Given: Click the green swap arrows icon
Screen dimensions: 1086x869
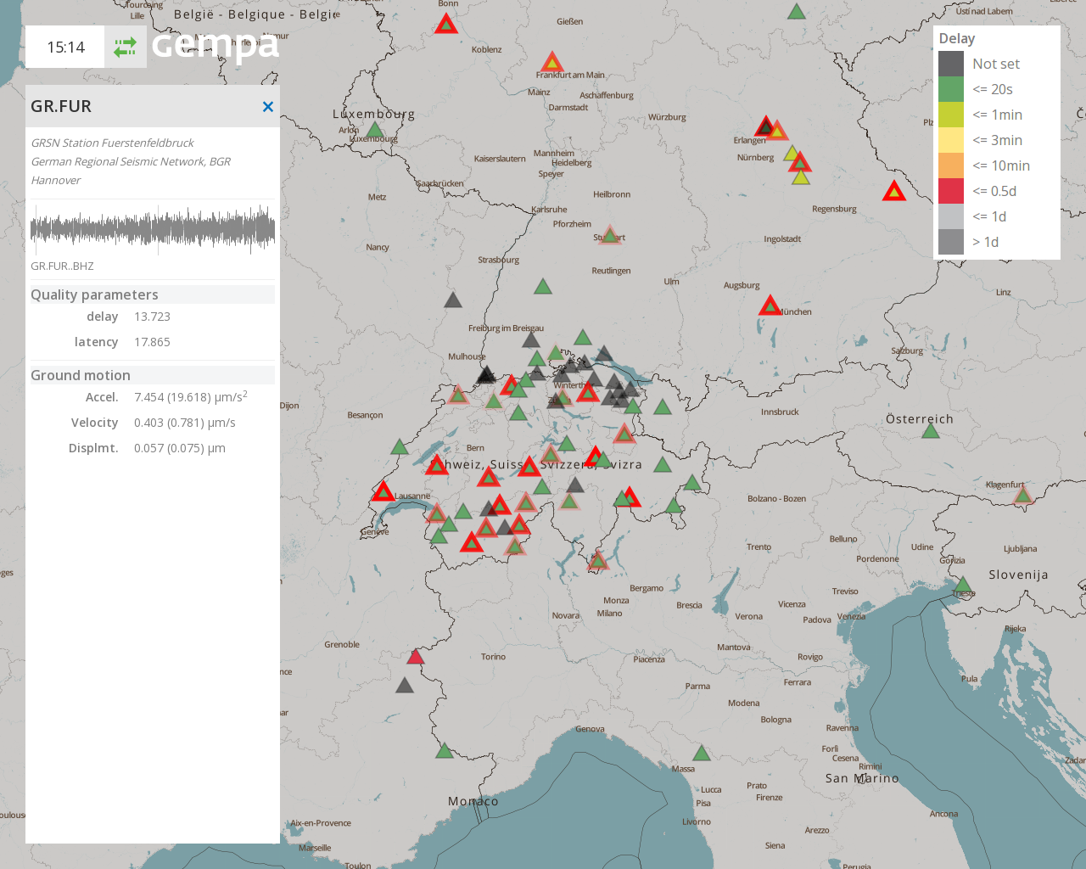Looking at the screenshot, I should click(126, 47).
